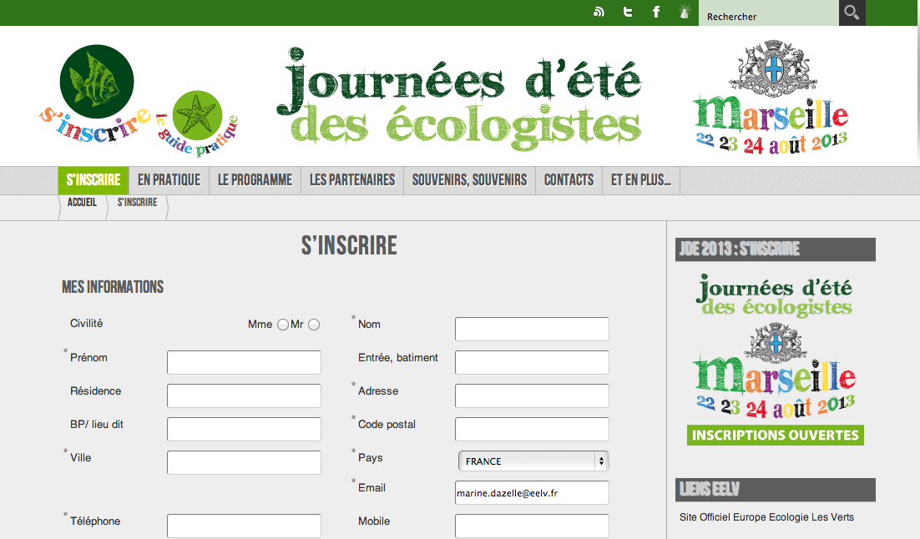This screenshot has height=539, width=920.
Task: Click in the Entrée, batiment input field
Action: tap(532, 362)
